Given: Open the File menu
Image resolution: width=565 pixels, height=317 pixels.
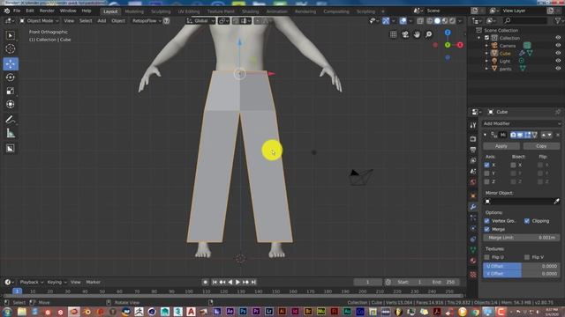Looking at the screenshot, I should [17, 11].
